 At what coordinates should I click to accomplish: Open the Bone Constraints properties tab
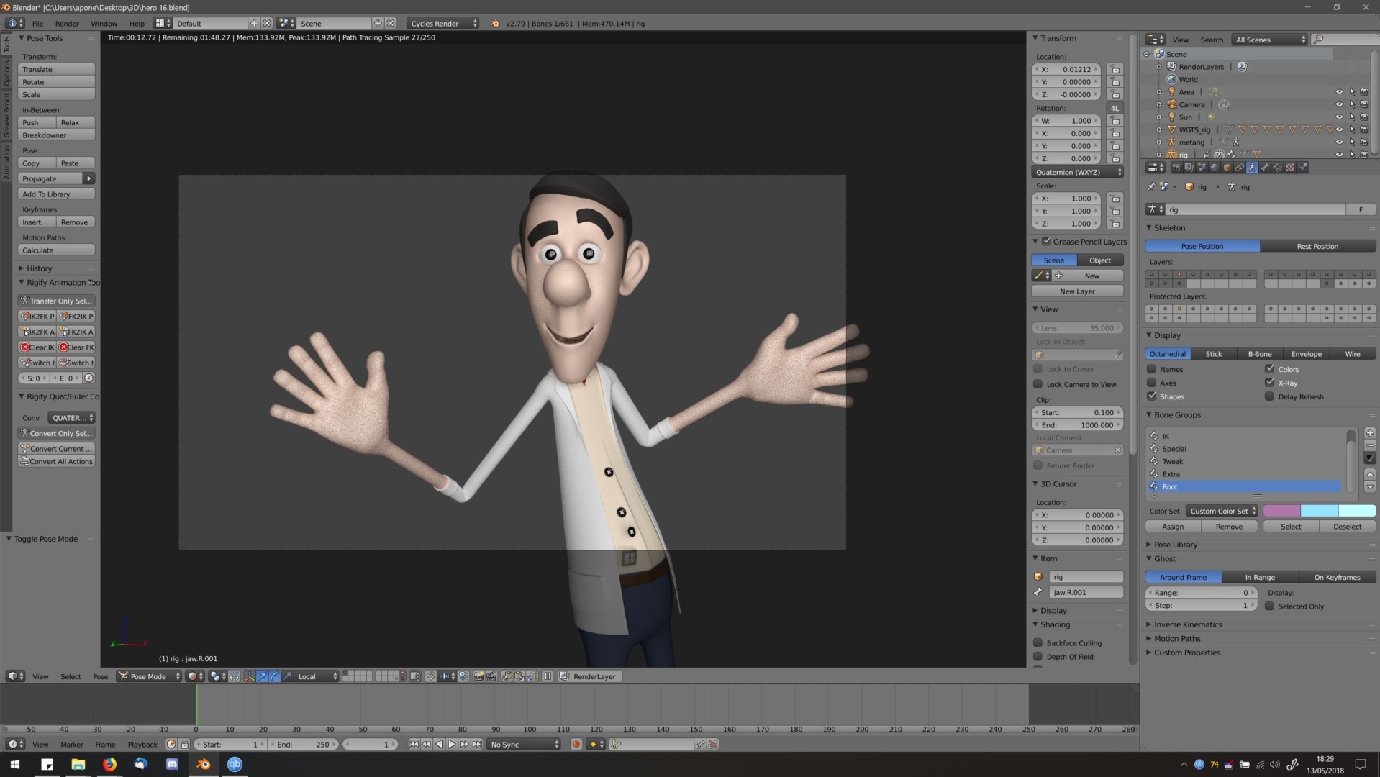[1278, 168]
